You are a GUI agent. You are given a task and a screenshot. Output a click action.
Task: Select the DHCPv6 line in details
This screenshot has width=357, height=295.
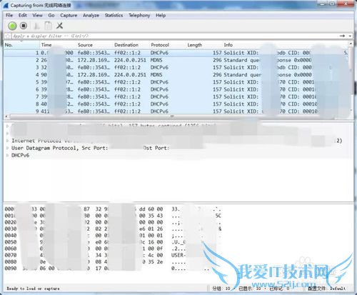pyautogui.click(x=178, y=155)
